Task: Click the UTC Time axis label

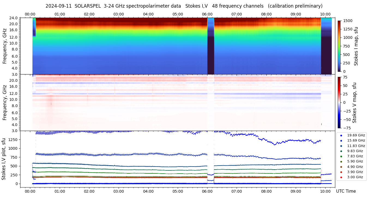Action: coord(346,191)
